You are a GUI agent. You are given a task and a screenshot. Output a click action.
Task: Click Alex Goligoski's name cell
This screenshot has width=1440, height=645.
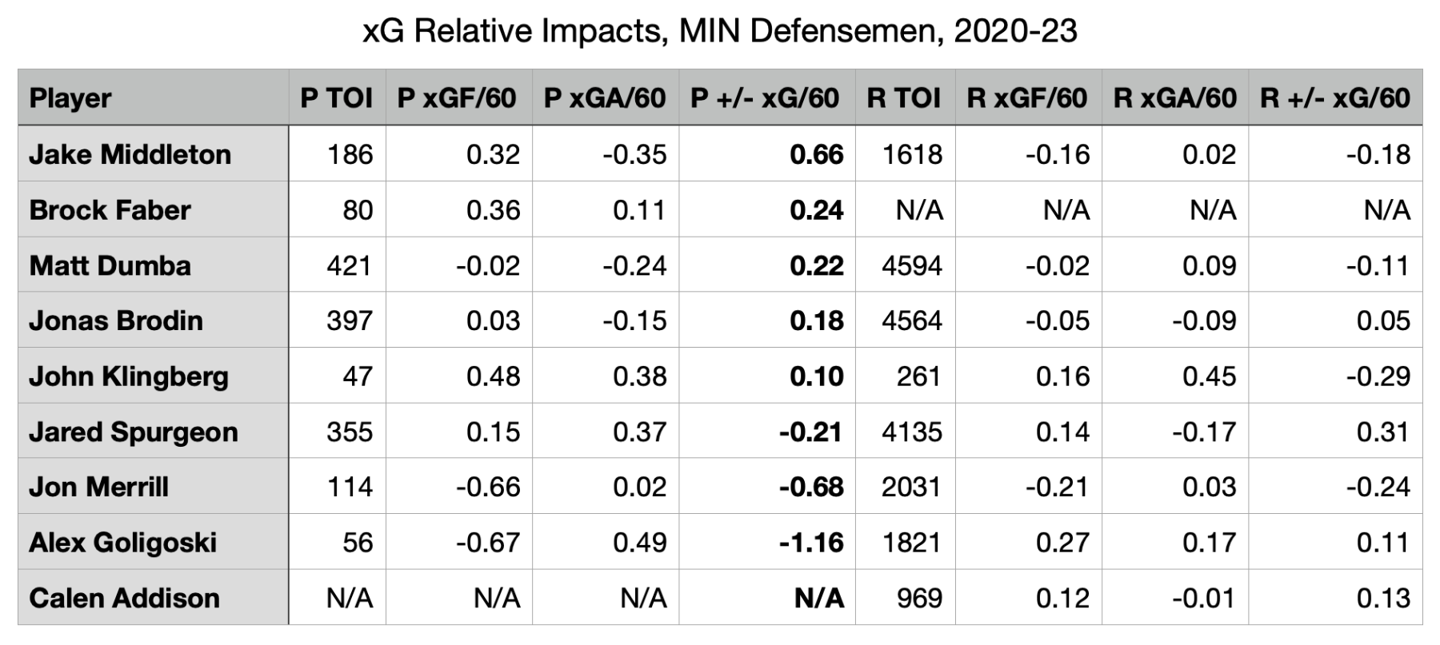[x=123, y=543]
